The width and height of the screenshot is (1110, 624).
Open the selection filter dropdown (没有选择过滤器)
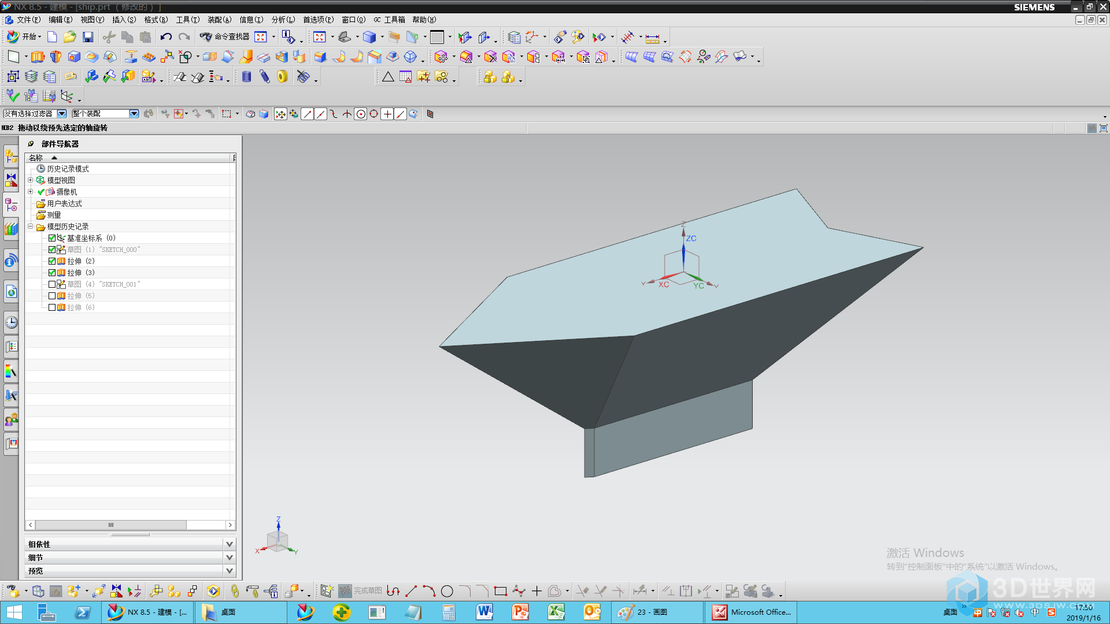[62, 114]
